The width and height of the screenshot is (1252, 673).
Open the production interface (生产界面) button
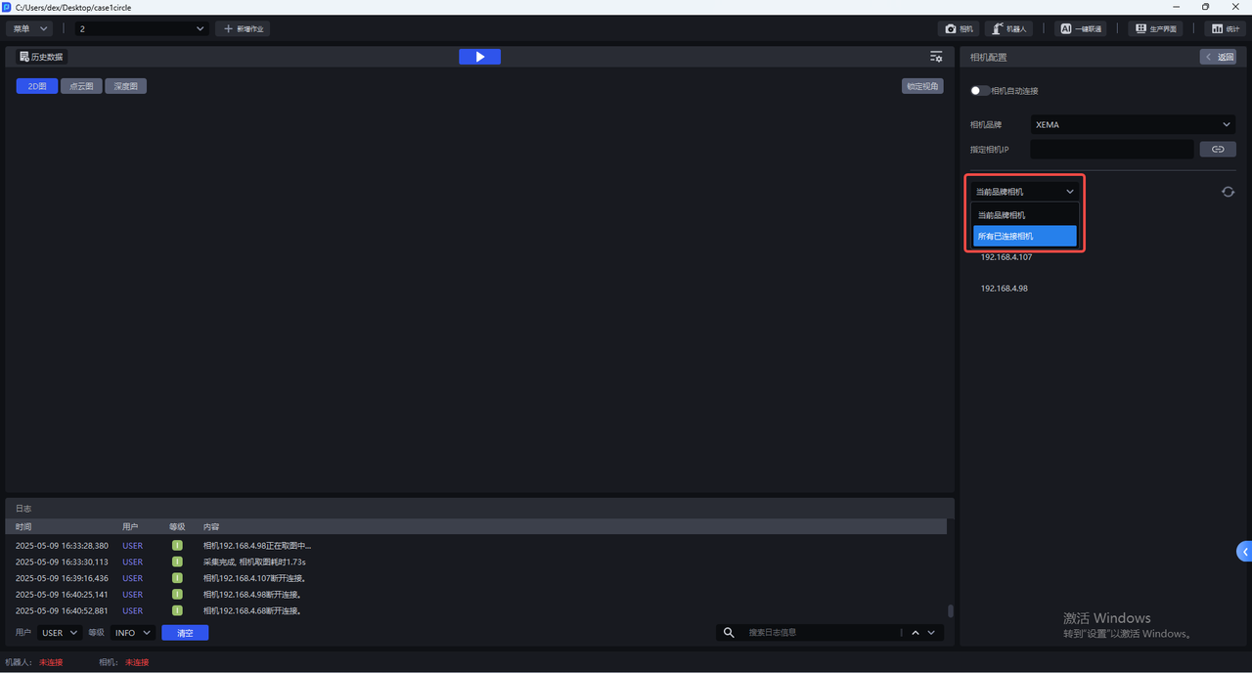click(1155, 29)
